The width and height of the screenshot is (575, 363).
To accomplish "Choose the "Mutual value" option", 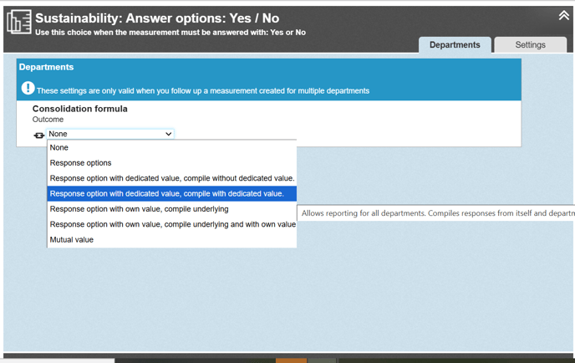I will tap(72, 240).
